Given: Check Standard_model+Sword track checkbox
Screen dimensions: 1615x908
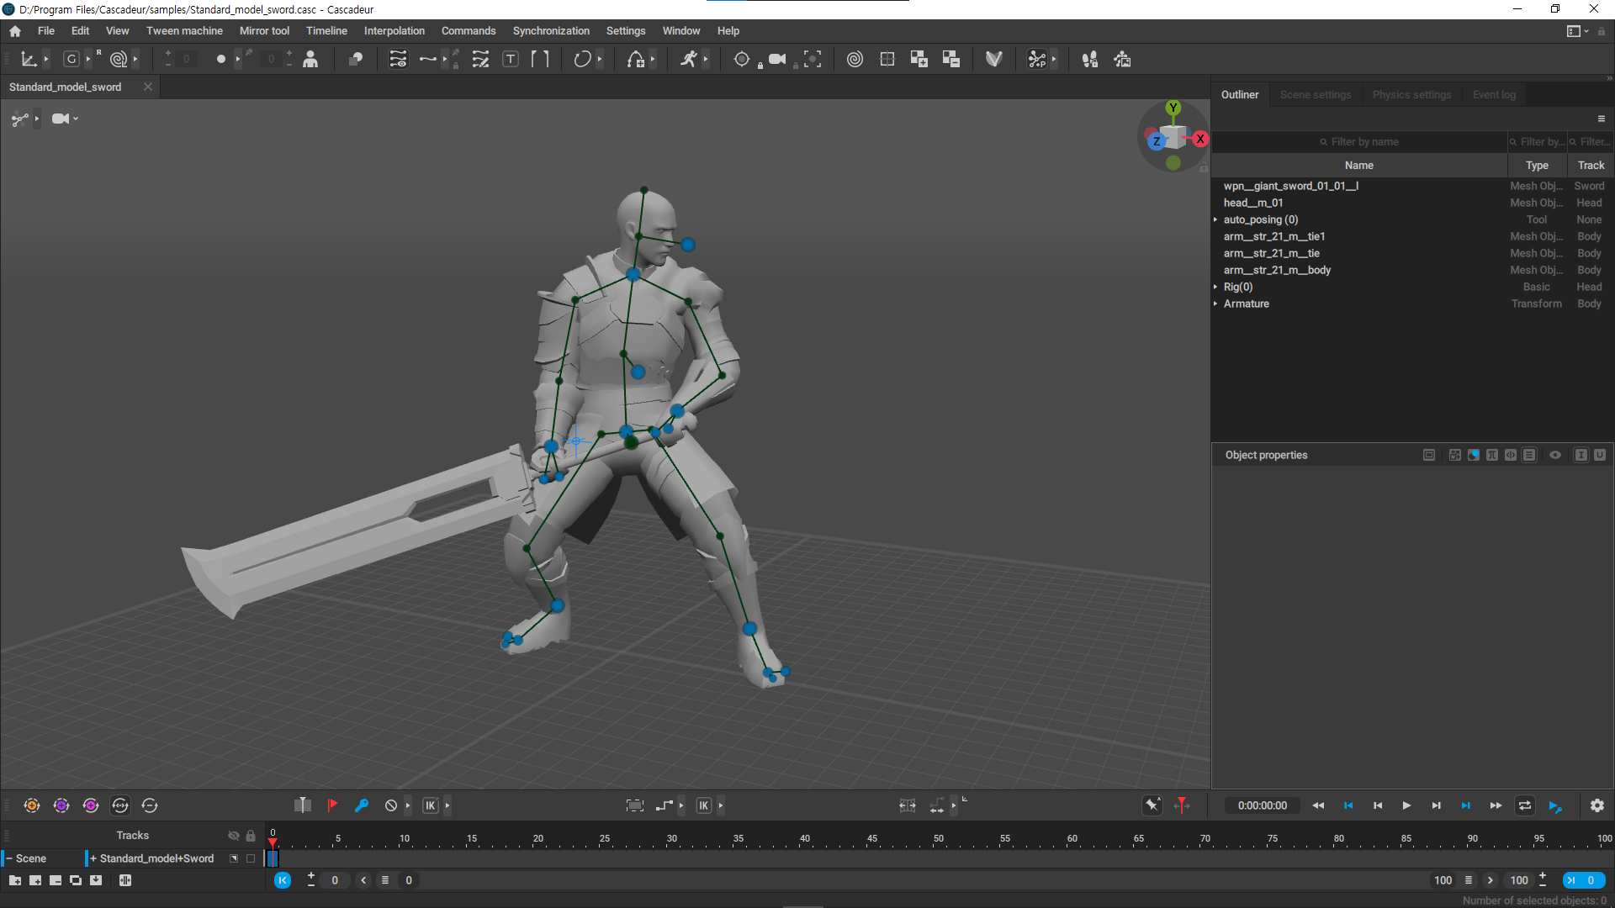Looking at the screenshot, I should (251, 858).
